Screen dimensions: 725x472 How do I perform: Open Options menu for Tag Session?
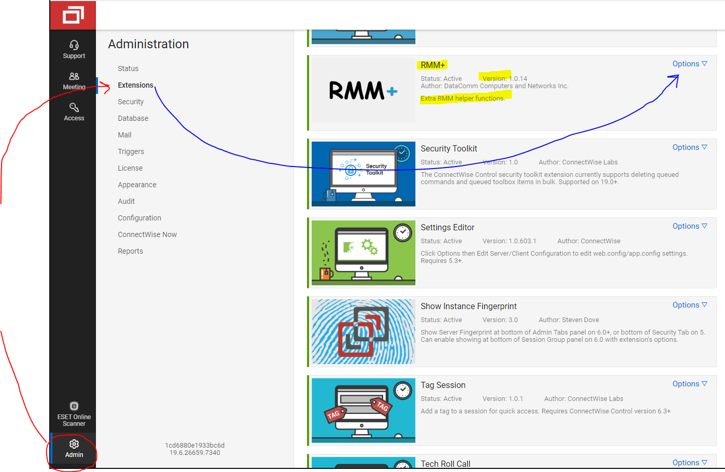(x=689, y=384)
